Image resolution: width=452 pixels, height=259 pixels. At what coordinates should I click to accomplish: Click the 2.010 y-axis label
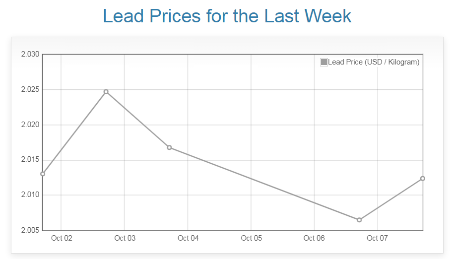coord(30,195)
